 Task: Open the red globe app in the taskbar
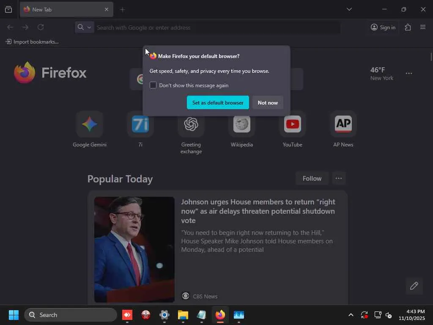146,315
